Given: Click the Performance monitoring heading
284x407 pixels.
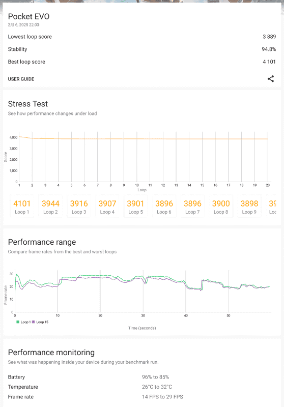Looking at the screenshot, I should [51, 352].
